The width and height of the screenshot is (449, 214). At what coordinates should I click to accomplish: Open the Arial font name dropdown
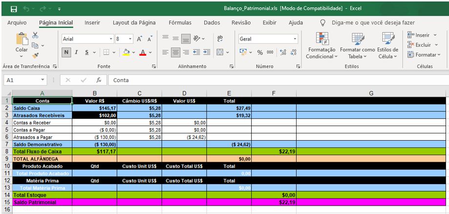tap(111, 39)
